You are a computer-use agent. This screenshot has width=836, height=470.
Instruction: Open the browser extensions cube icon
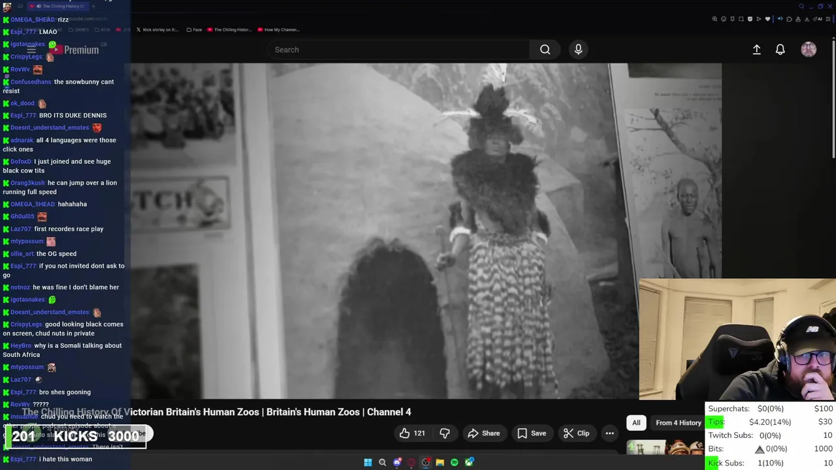point(789,19)
